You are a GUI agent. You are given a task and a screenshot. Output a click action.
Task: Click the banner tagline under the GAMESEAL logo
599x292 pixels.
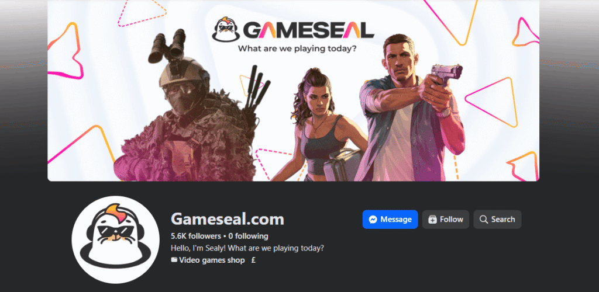[x=297, y=48]
